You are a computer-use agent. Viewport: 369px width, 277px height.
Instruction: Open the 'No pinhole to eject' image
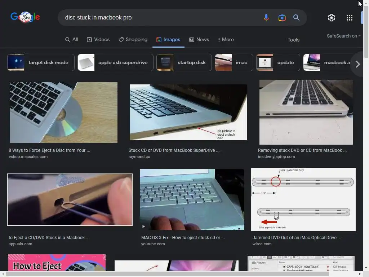(x=188, y=113)
